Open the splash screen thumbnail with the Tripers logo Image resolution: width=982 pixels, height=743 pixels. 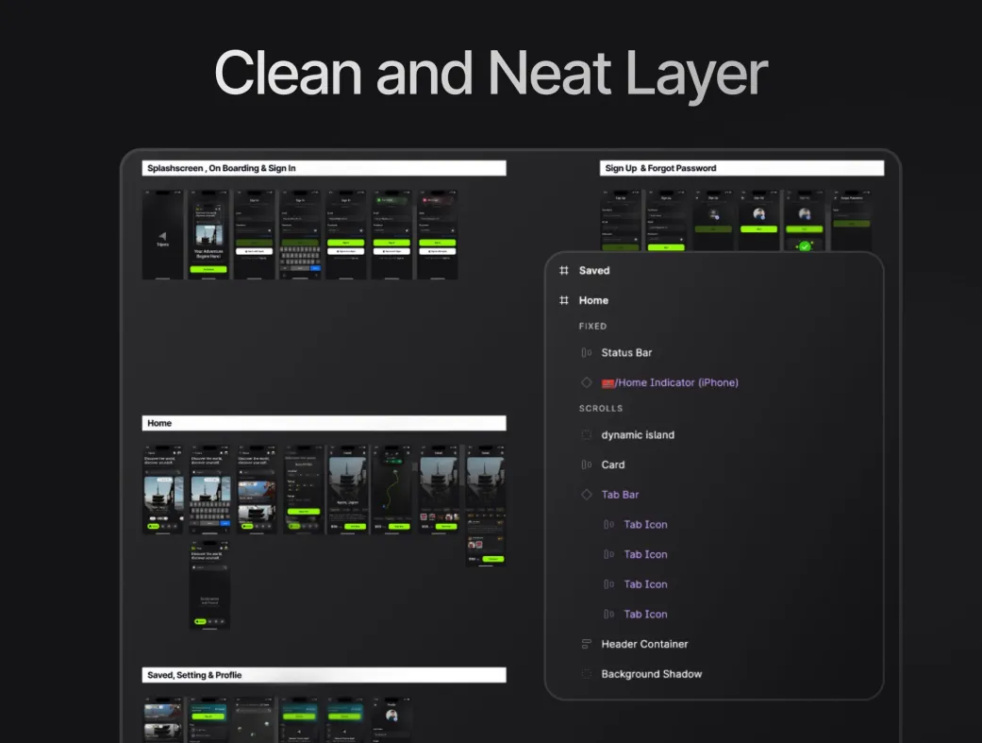(x=162, y=234)
